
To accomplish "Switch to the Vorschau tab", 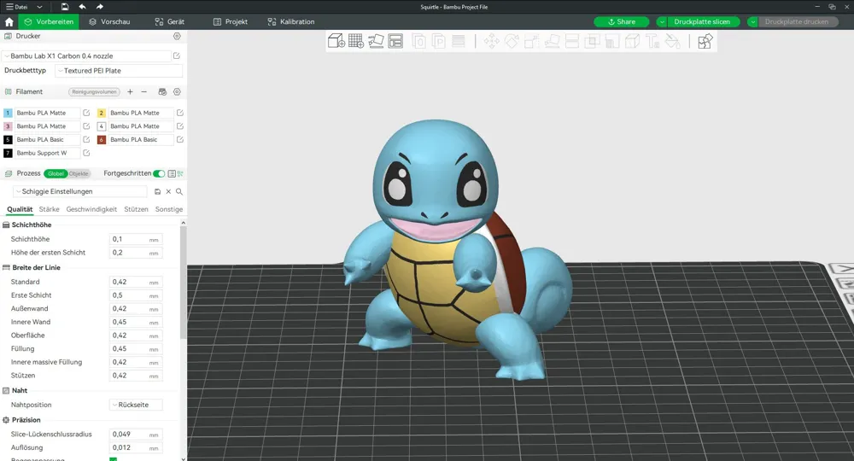I will tap(109, 22).
